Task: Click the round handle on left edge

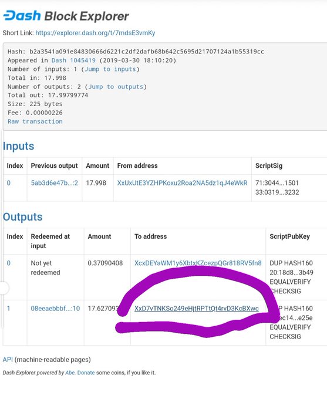Action: click(4, 288)
